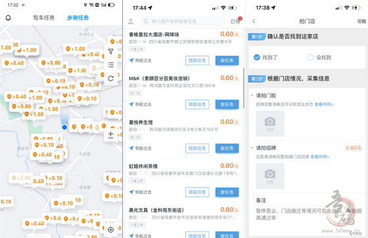The height and width of the screenshot is (238, 368).
Task: Click the task list scrollbar
Action: [x=244, y=88]
